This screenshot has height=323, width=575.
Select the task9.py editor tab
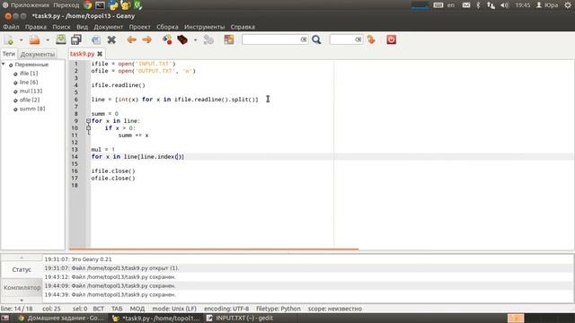tap(82, 54)
